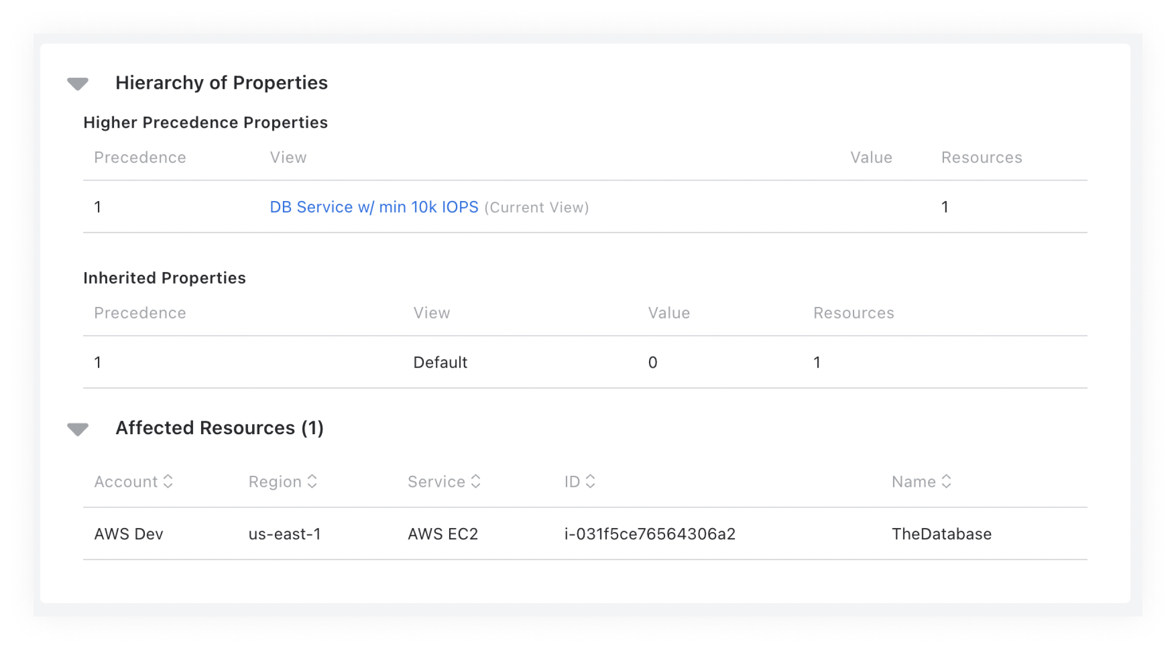Click Affected Resources (1) heading
The height and width of the screenshot is (650, 1176).
tap(219, 428)
